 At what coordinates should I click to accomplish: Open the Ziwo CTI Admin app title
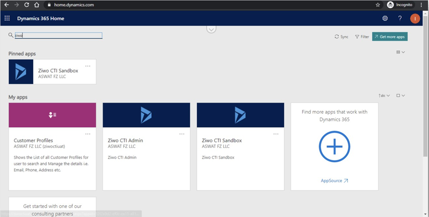(x=125, y=140)
